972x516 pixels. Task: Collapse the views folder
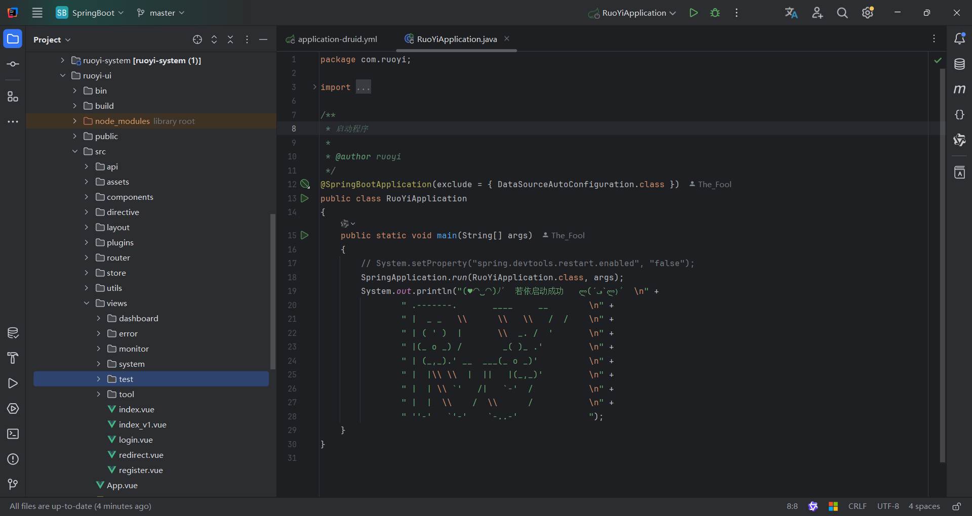(87, 303)
